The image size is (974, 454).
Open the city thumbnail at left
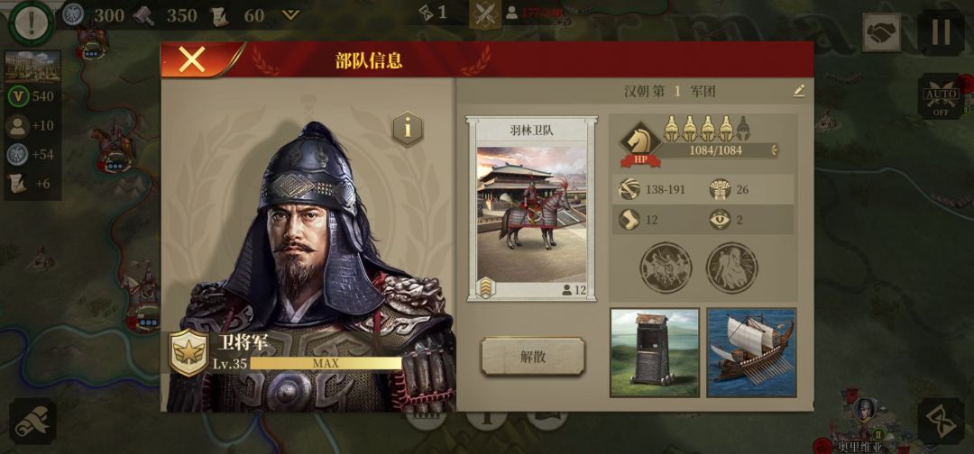[32, 67]
